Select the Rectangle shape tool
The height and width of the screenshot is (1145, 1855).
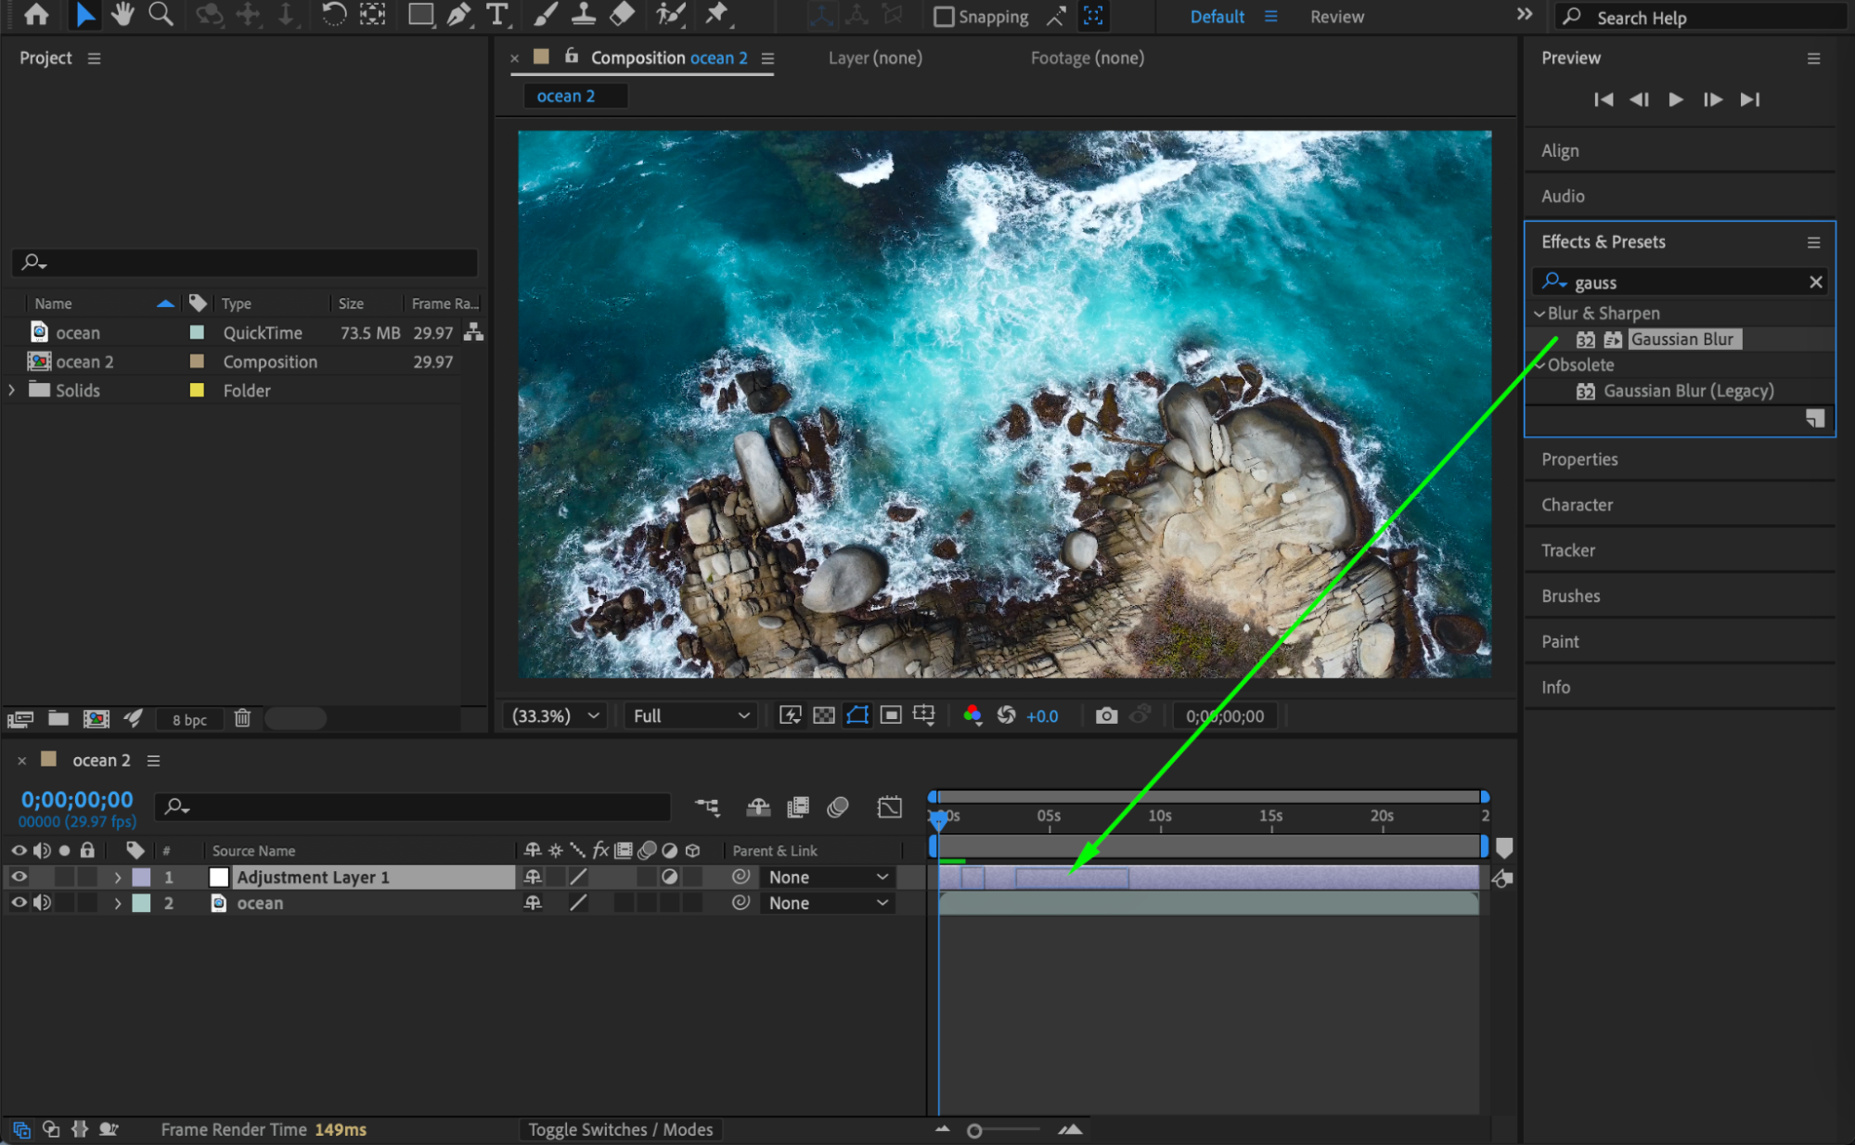point(420,15)
